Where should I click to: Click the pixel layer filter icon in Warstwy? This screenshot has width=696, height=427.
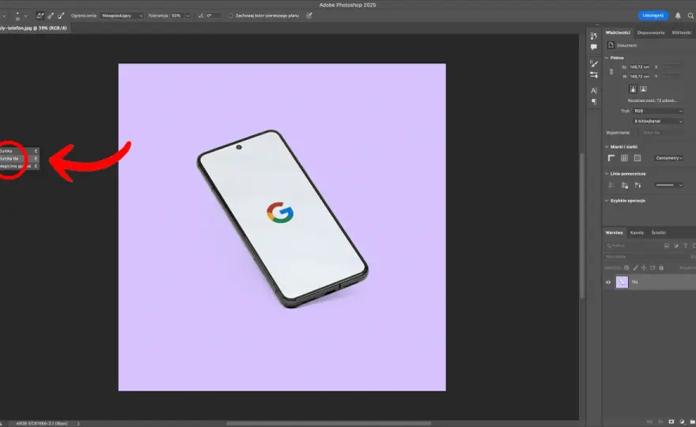click(667, 245)
